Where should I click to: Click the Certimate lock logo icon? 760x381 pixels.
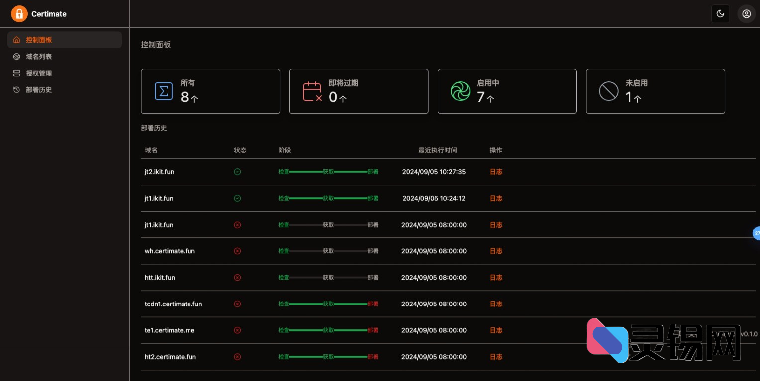pos(19,14)
